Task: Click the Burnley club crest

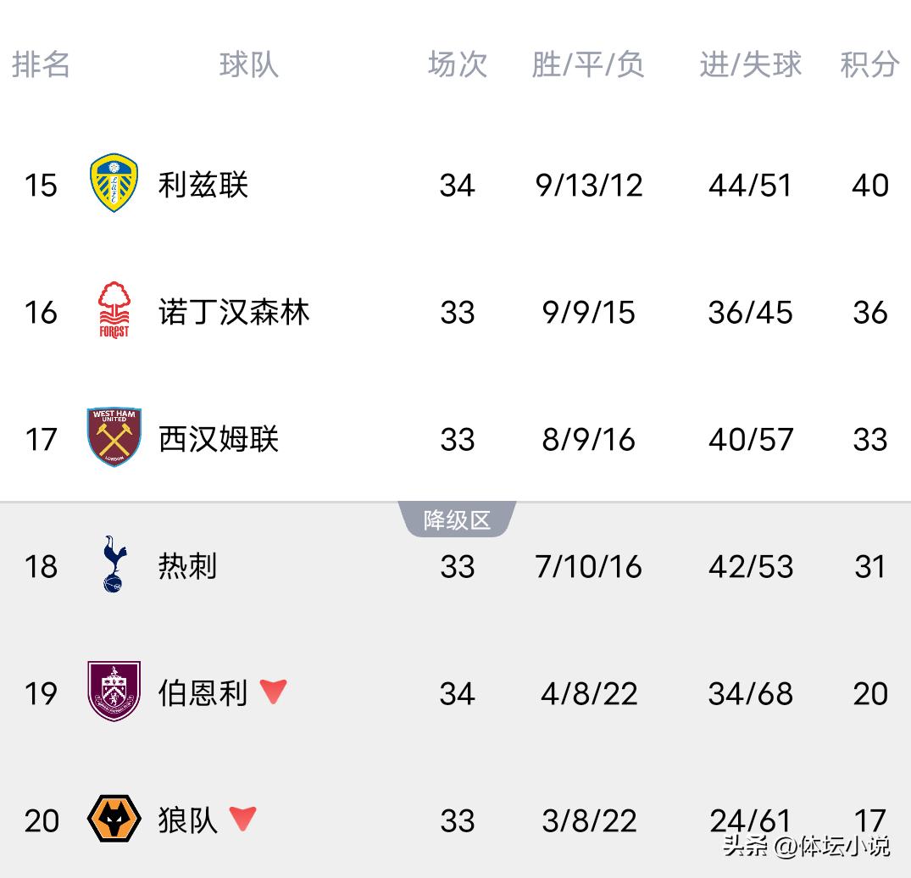Action: coord(114,692)
